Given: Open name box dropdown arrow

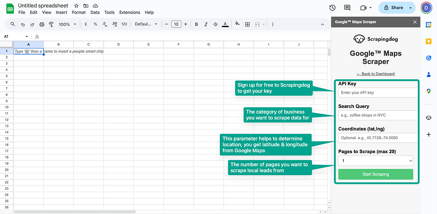Looking at the screenshot, I should pos(27,37).
